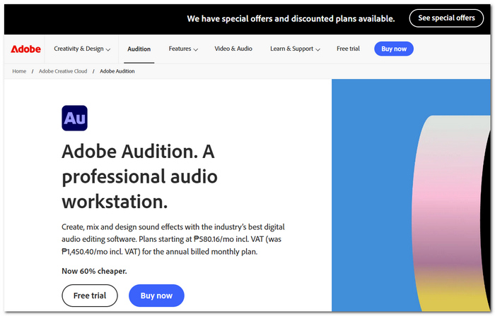Viewport: 495px width, 316px height.
Task: Select the Audition tab
Action: [x=139, y=49]
